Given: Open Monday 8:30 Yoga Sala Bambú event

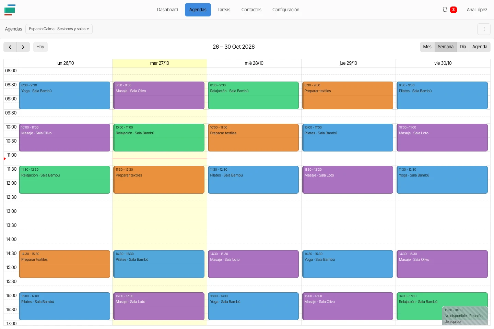Looking at the screenshot, I should click(x=64, y=96).
